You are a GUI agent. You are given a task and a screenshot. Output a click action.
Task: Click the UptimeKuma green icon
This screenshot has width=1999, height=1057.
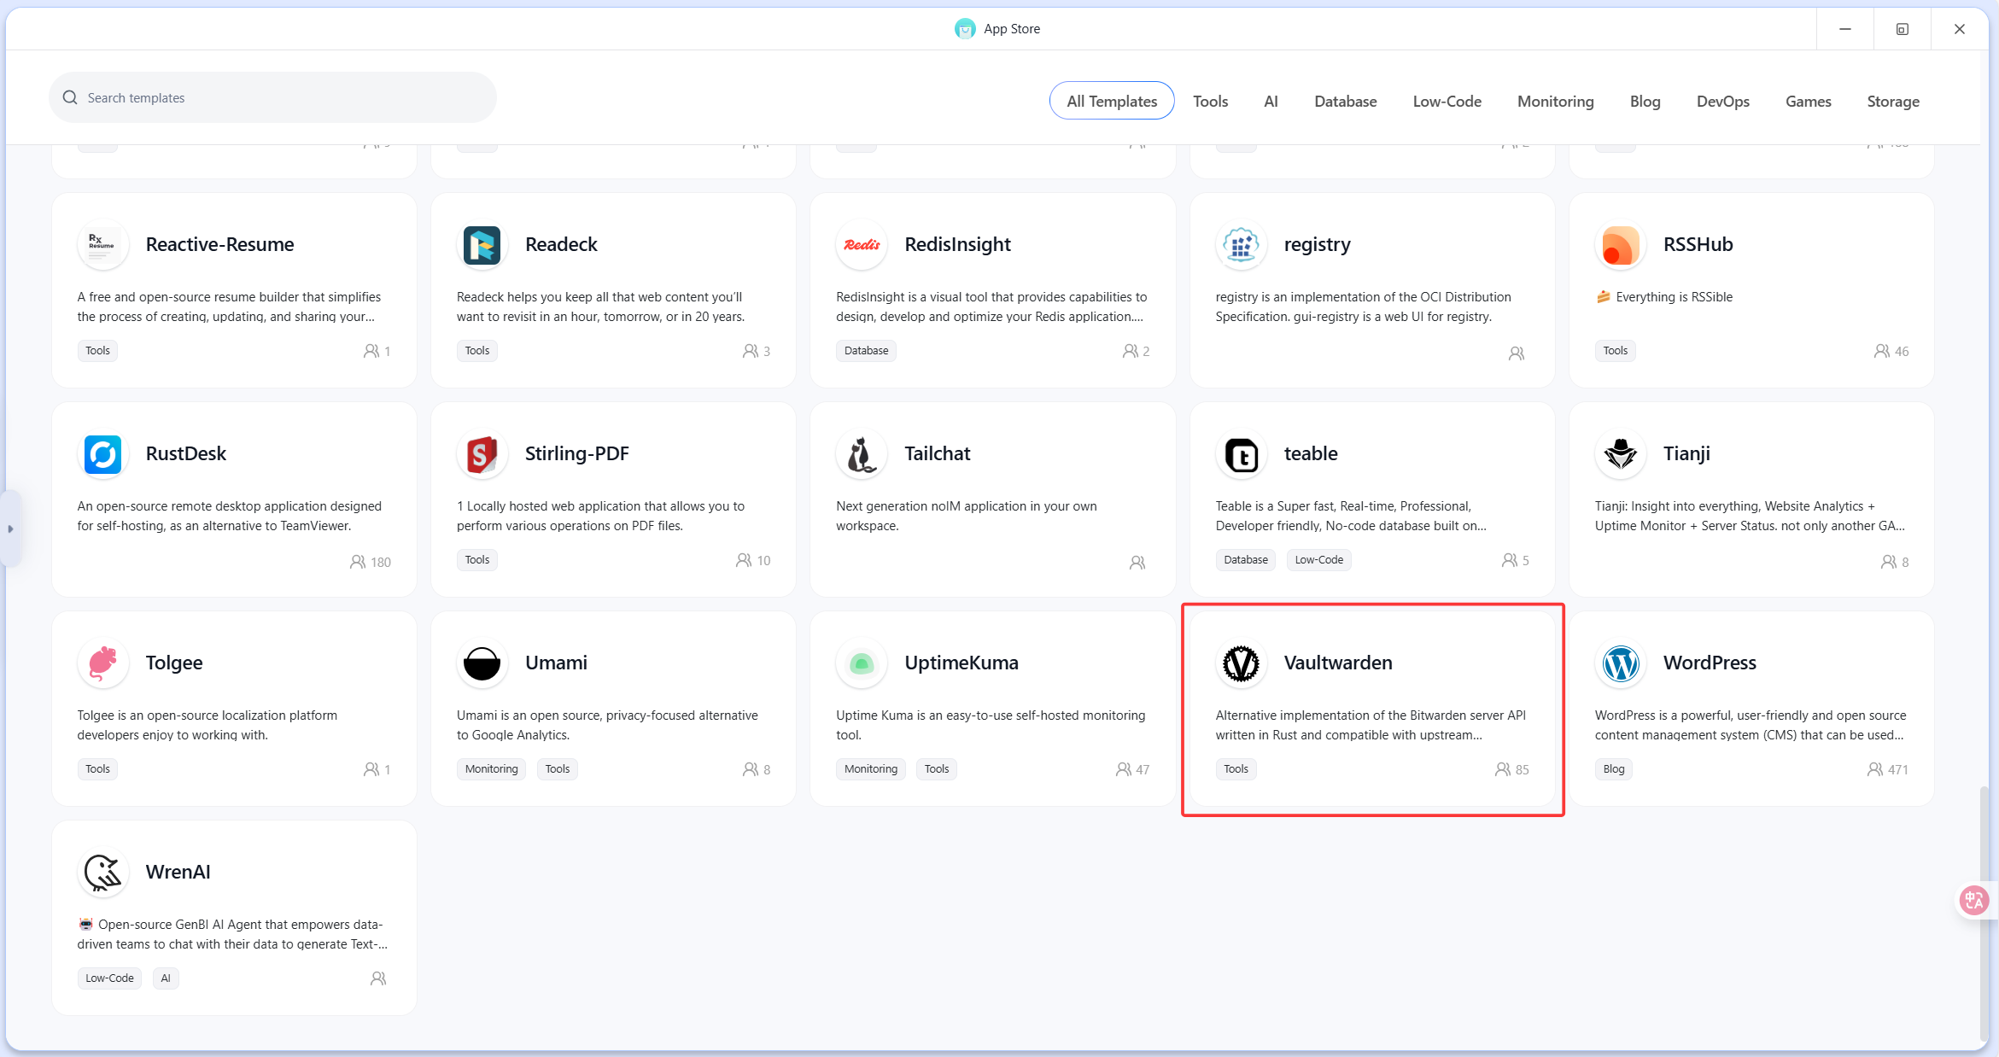tap(862, 663)
